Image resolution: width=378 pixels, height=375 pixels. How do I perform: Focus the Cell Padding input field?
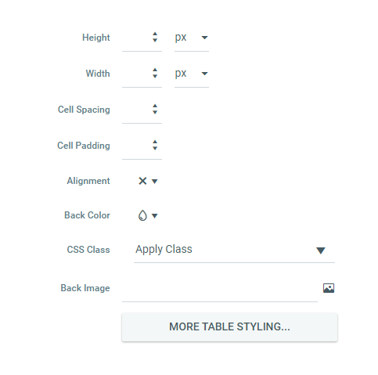pos(137,146)
